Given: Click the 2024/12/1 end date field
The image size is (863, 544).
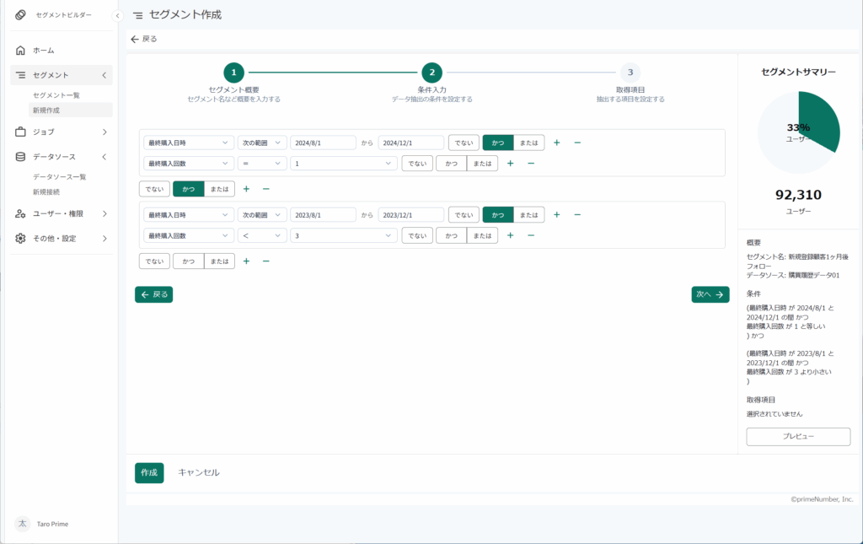Looking at the screenshot, I should [410, 143].
